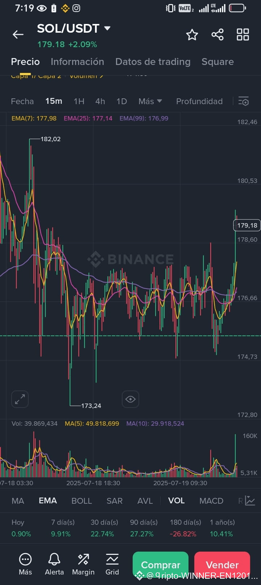The height and width of the screenshot is (585, 261).
Task: Enable the BOLL indicator
Action: pos(82,501)
